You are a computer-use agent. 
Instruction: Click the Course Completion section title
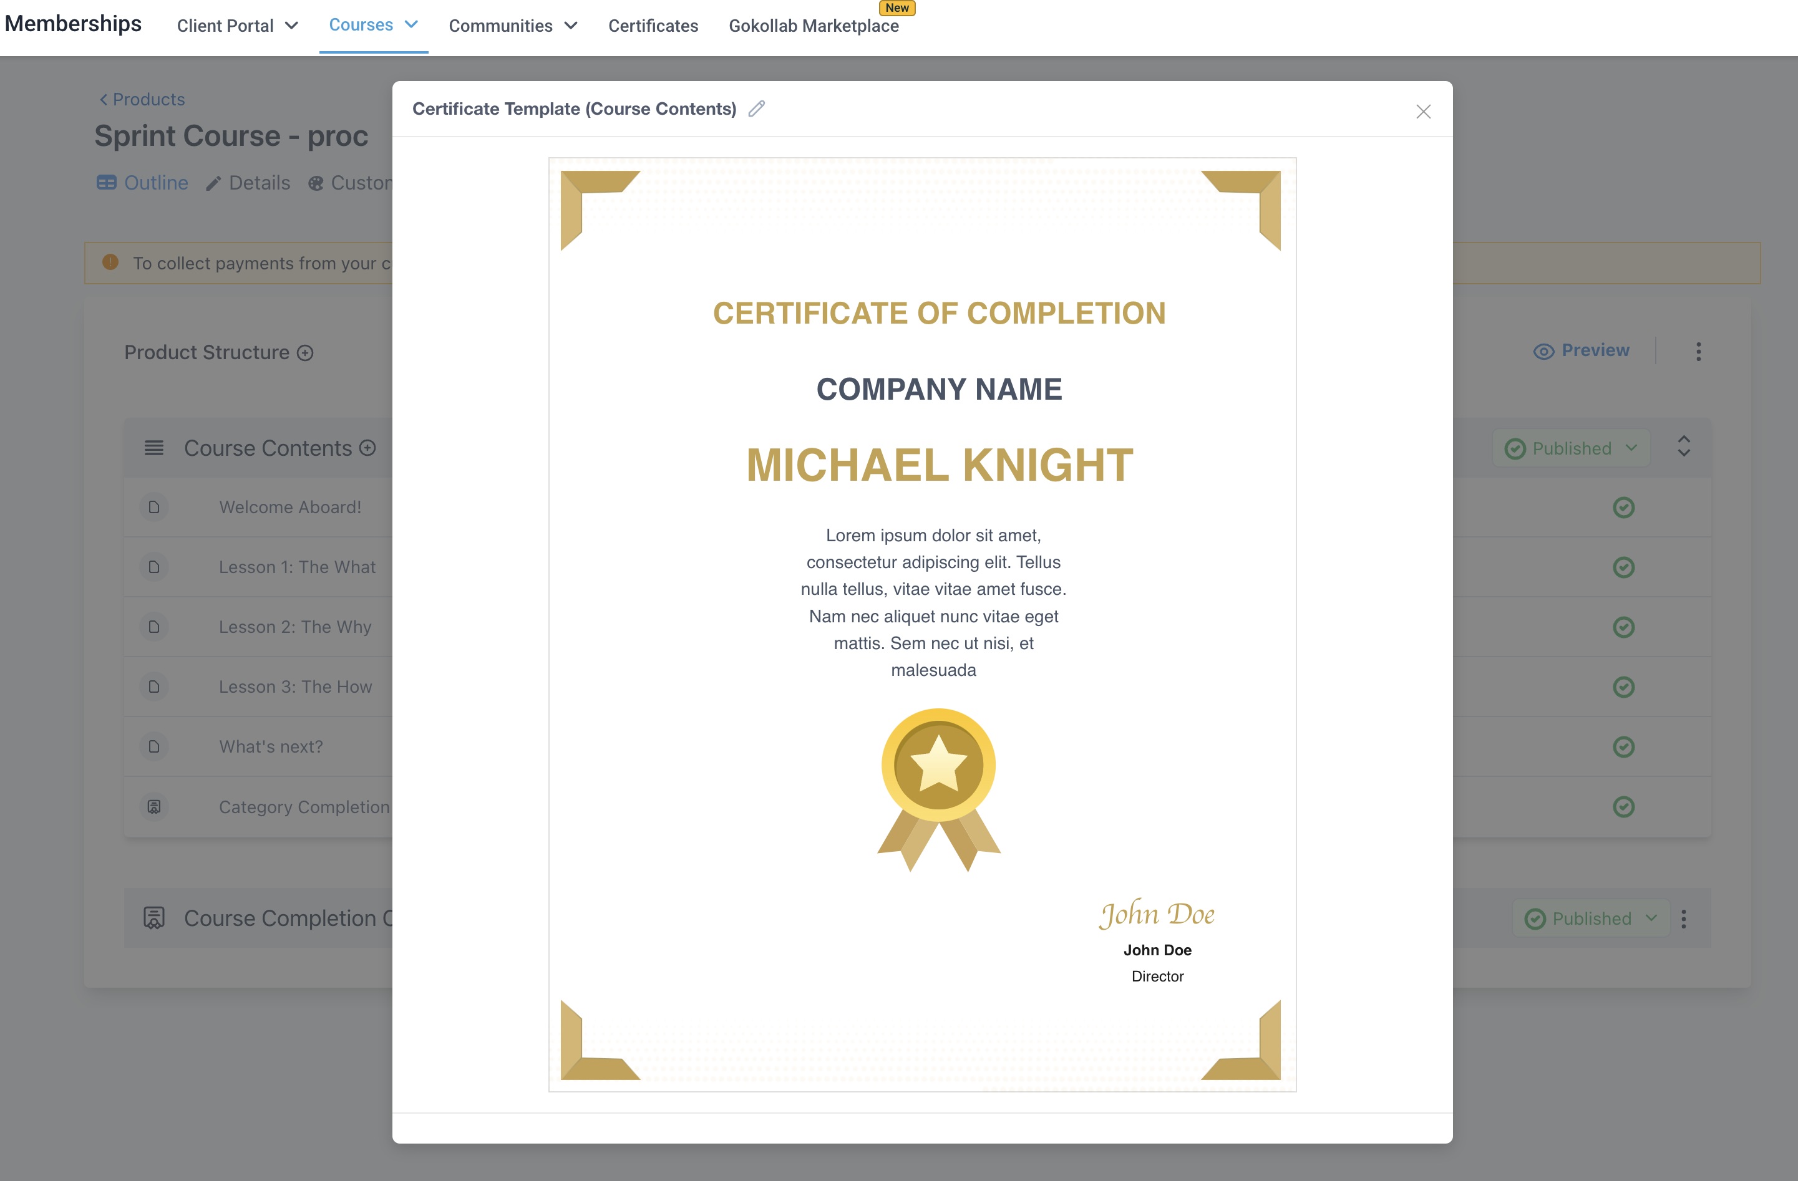click(x=289, y=918)
